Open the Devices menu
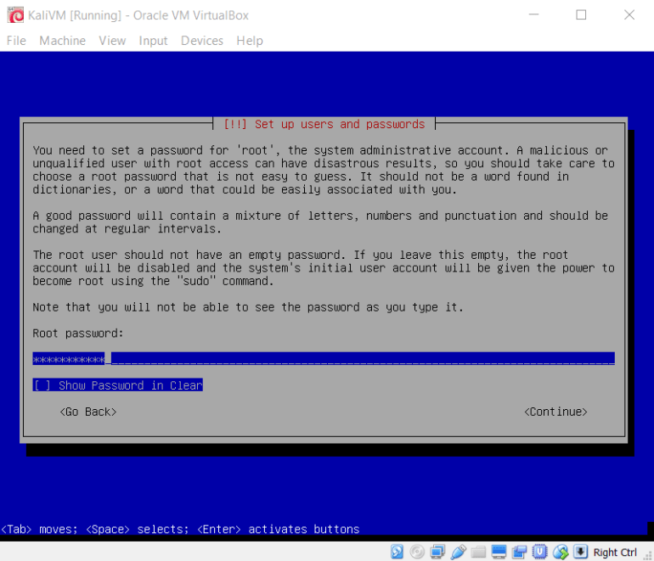Viewport: 654px width, 561px height. pyautogui.click(x=202, y=41)
